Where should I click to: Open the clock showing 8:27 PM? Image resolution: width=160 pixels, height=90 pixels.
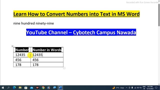point(150,88)
